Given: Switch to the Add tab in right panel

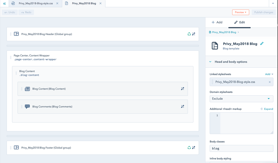Looking at the screenshot, I should pos(217,22).
